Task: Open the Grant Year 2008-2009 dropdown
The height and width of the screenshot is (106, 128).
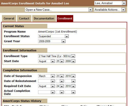Action: [x=52, y=41]
